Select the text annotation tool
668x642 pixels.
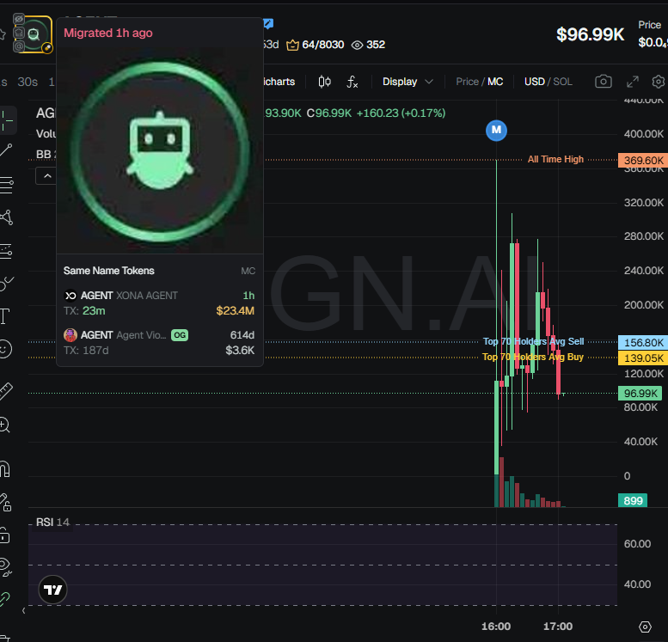click(4, 316)
